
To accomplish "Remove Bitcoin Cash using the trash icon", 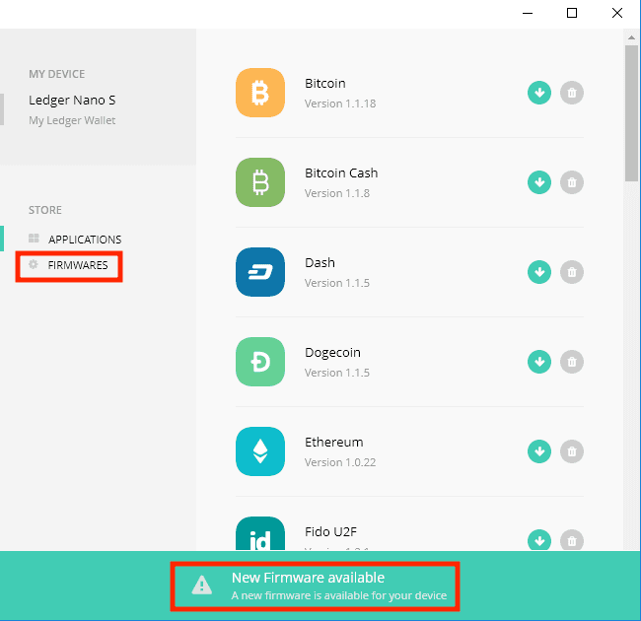I will (x=571, y=182).
